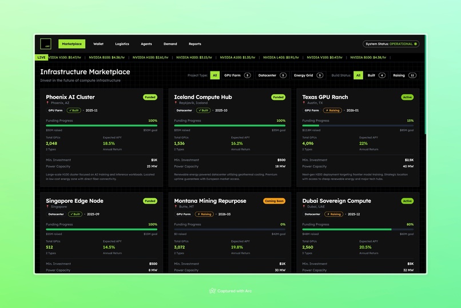Screen dimensions: 461x308
Task: Click the Active badge on Dubai Sovereign Compute
Action: (407, 201)
